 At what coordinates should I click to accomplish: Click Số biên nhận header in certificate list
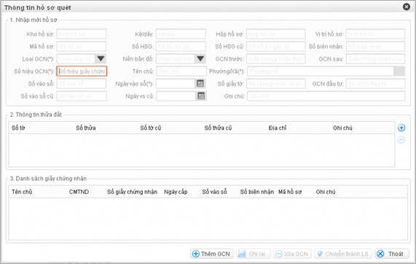[257, 192]
